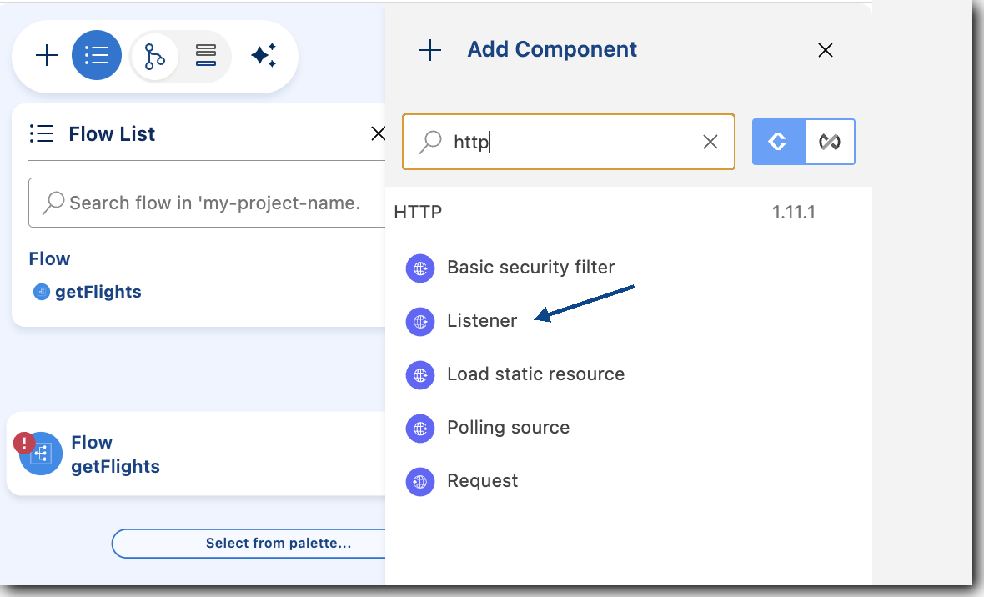Viewport: 984px width, 597px height.
Task: Click the Select from palette button
Action: (250, 544)
